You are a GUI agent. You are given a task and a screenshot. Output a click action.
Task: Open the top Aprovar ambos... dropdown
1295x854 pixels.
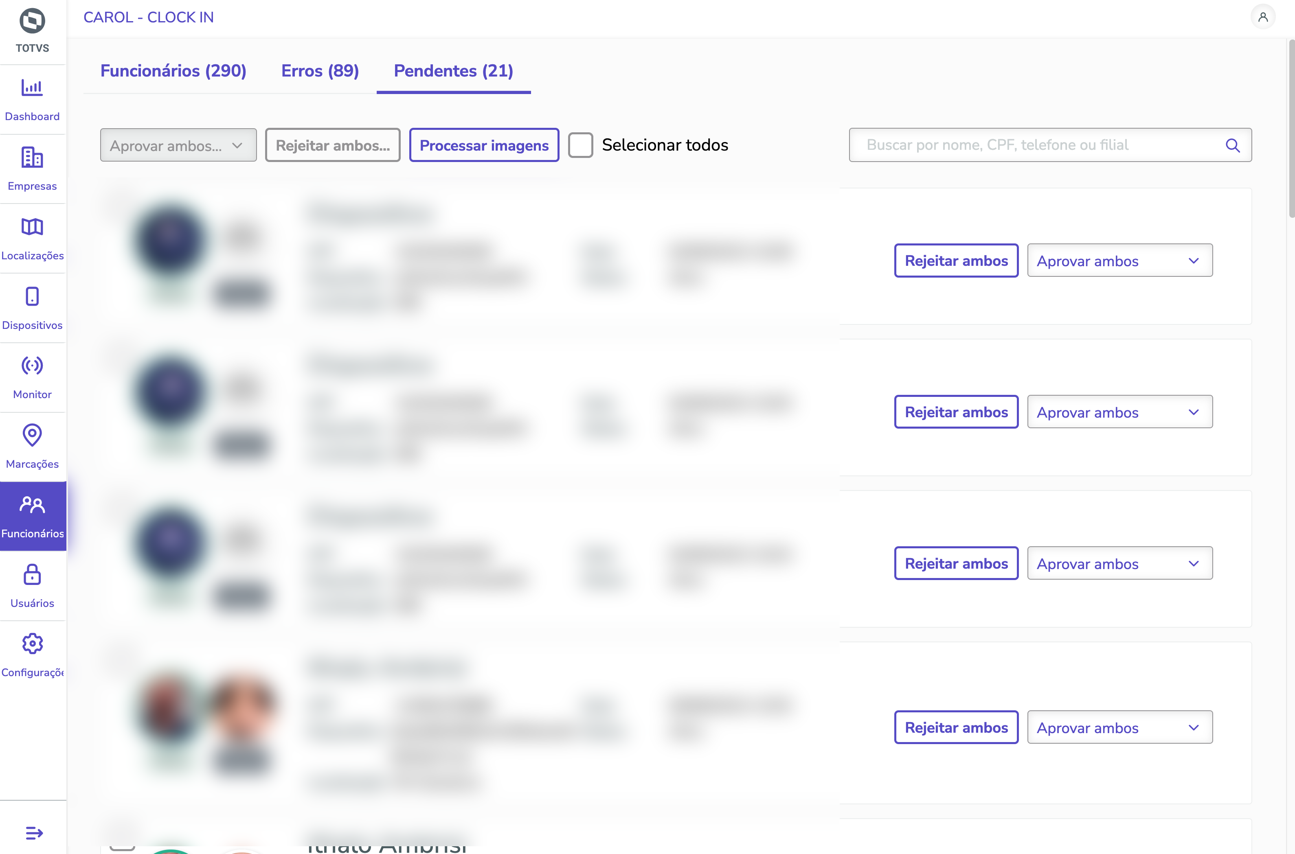click(x=178, y=145)
